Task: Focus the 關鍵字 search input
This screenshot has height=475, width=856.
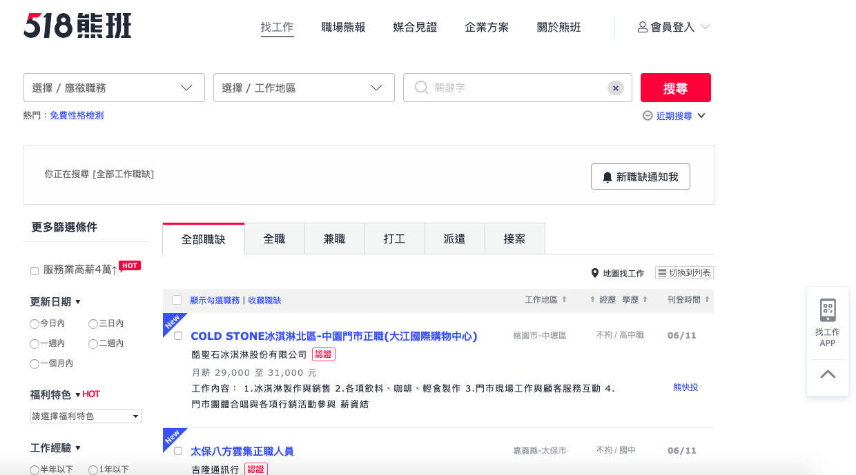Action: point(518,88)
